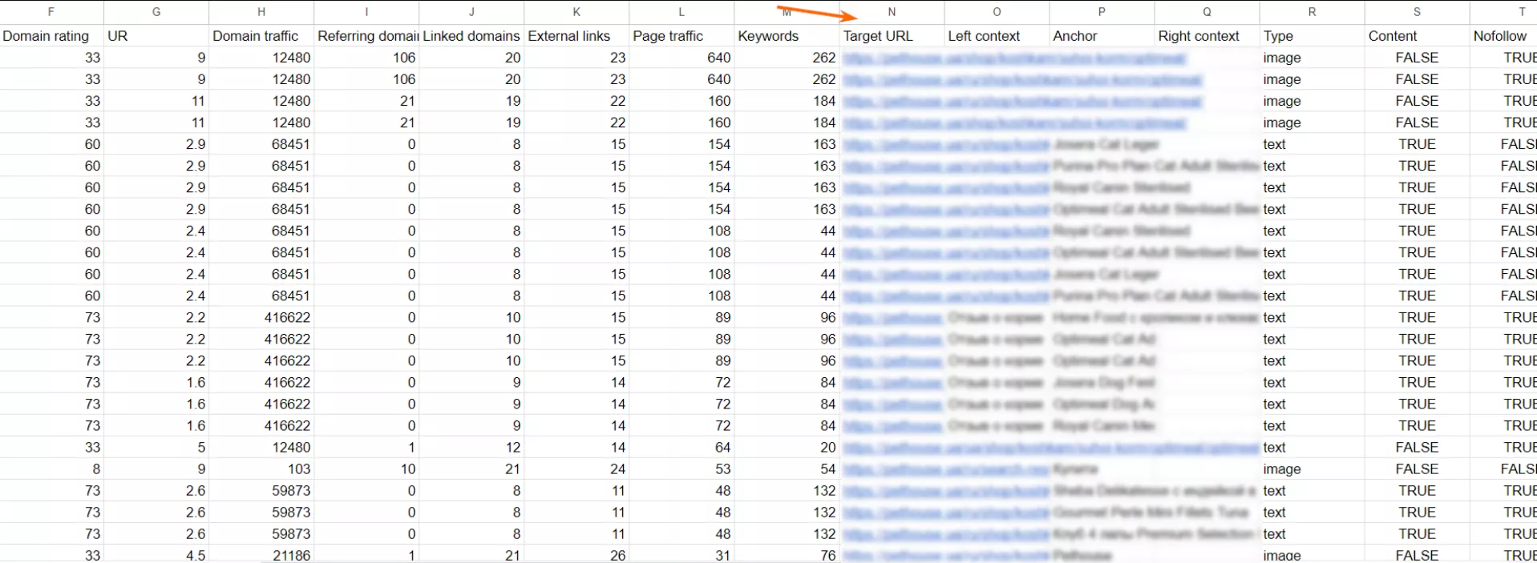Select column O by its letter header
Screen dimensions: 1537x563
pyautogui.click(x=997, y=12)
